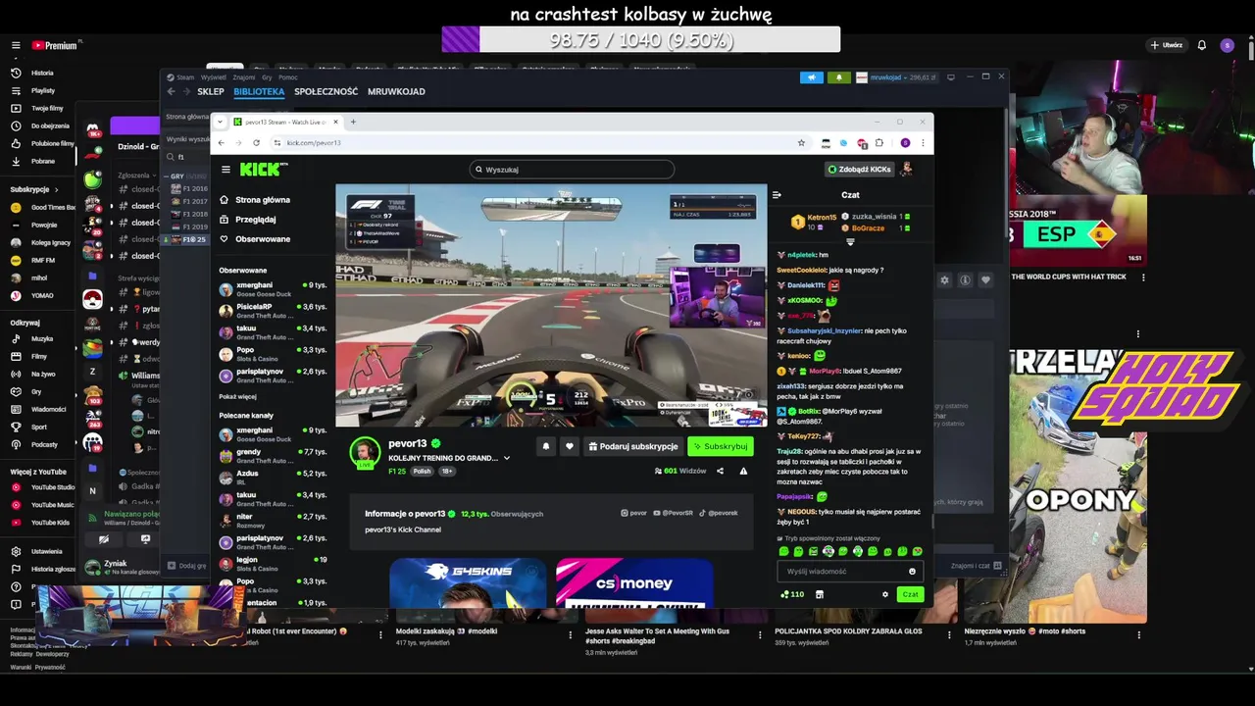Focus the Wyszukaj search field
Screen dimensions: 1255x706
[573, 170]
